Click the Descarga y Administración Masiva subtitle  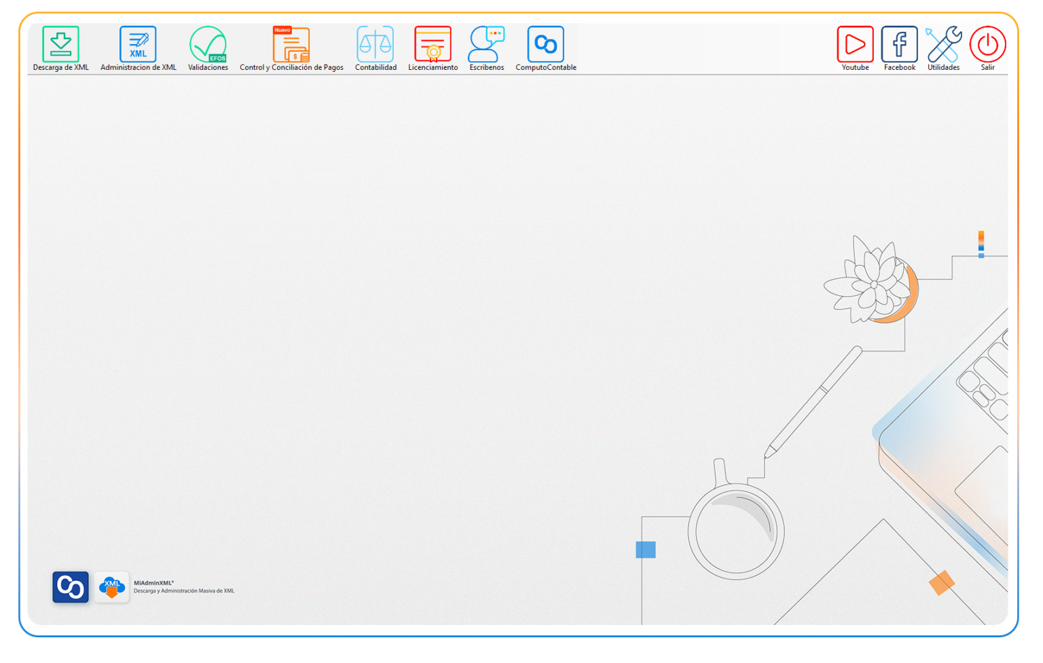tap(183, 591)
